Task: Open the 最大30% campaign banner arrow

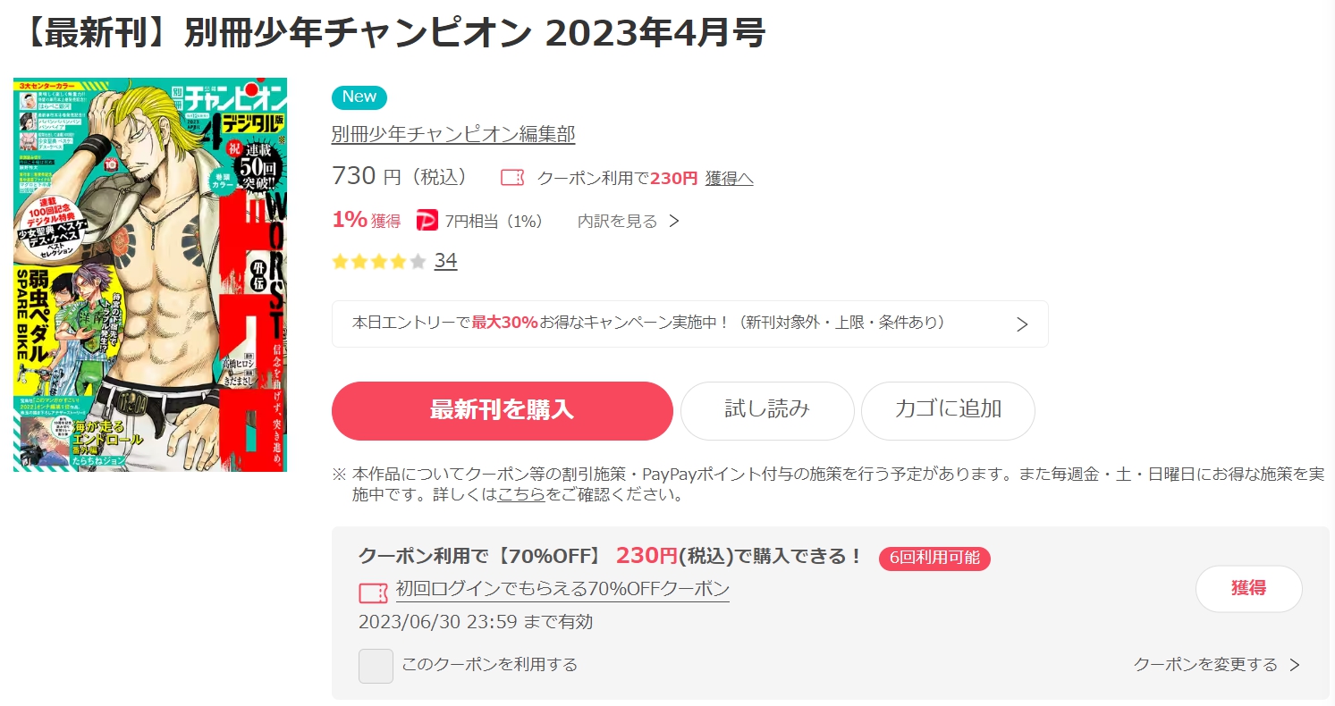Action: 1022,324
